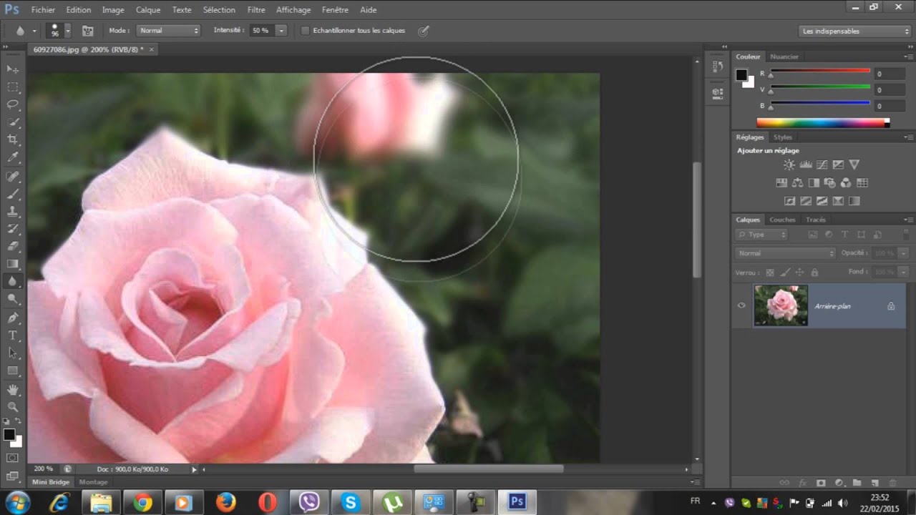Select the Crop tool
Screen dimensions: 916x515
(x=13, y=139)
